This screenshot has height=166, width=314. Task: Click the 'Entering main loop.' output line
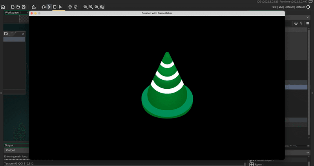point(16,157)
